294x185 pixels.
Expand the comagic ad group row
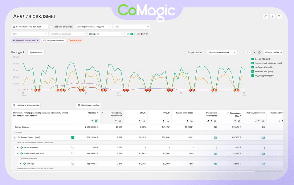20,164
